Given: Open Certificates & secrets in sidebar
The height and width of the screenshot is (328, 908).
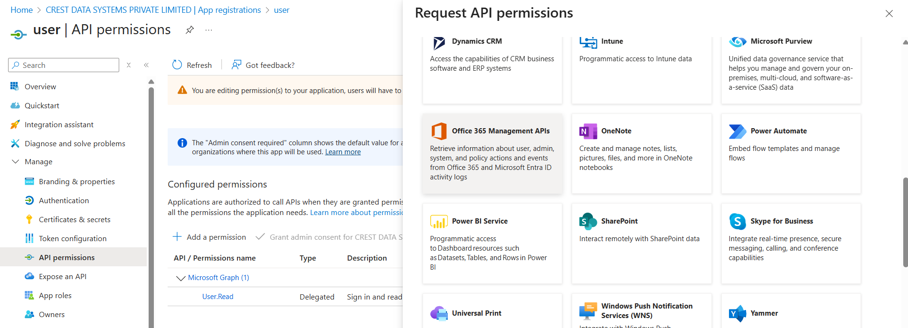Looking at the screenshot, I should point(75,219).
